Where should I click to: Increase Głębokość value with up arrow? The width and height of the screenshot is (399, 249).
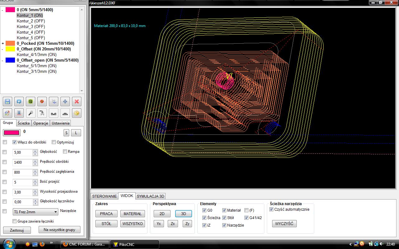tap(35, 151)
